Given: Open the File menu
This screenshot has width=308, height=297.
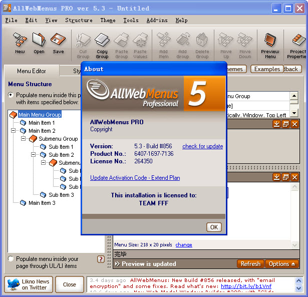Looking at the screenshot, I should (x=11, y=20).
